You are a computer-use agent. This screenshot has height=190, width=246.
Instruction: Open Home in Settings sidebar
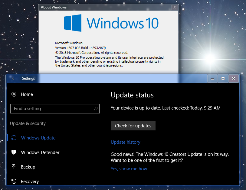[x=27, y=94]
